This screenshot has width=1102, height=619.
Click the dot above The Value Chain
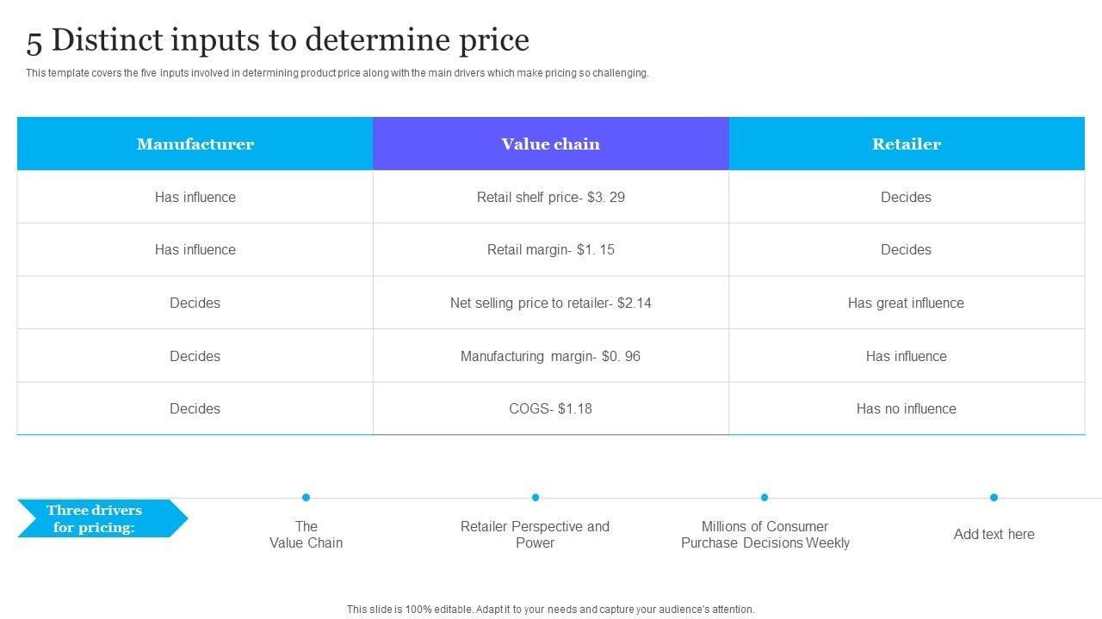[306, 497]
